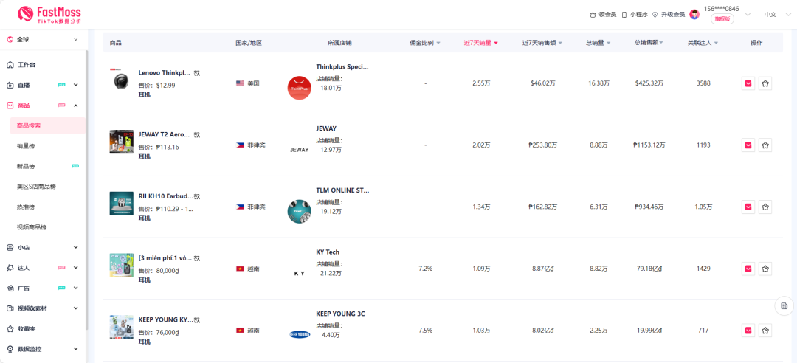
Task: Open the Thinkplus store link
Action: [342, 67]
